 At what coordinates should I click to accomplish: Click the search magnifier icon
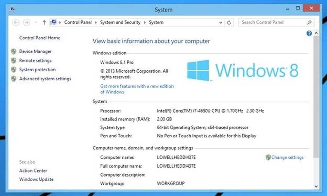coord(309,22)
